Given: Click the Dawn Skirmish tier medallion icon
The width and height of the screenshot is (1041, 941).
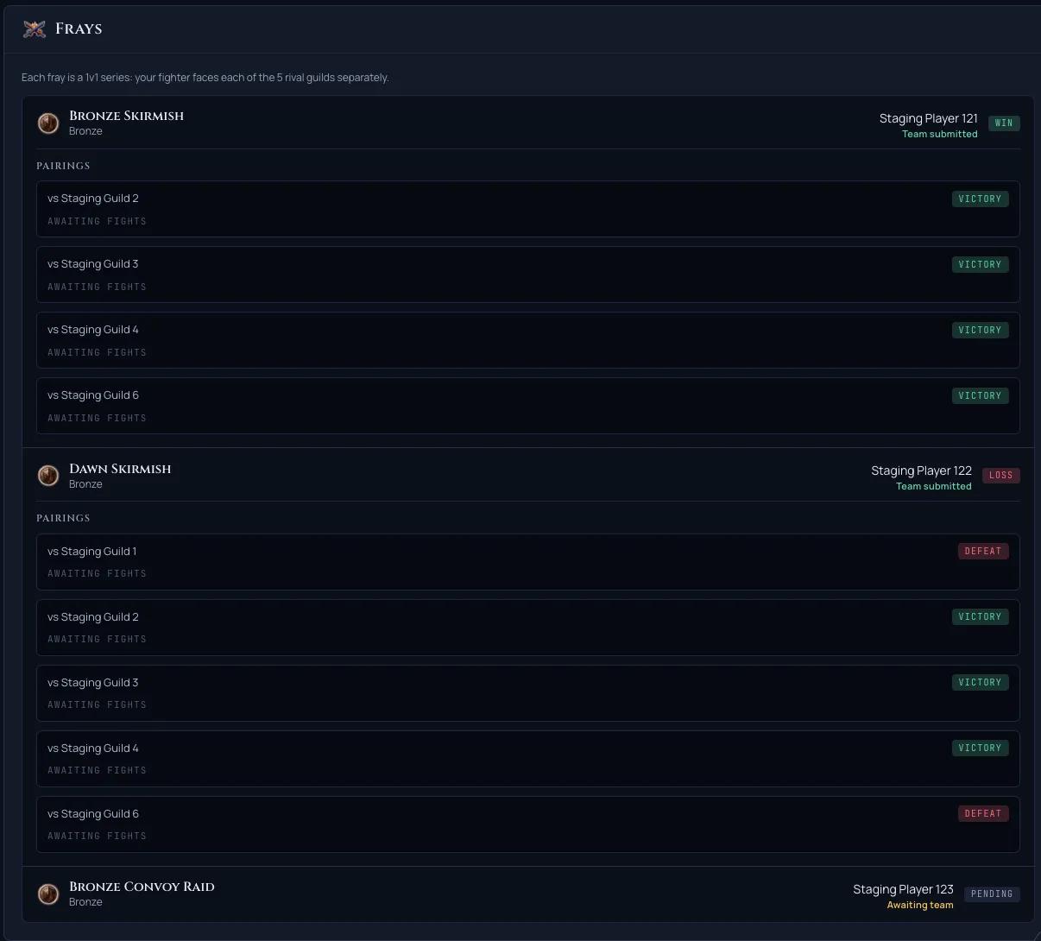Looking at the screenshot, I should tap(48, 476).
